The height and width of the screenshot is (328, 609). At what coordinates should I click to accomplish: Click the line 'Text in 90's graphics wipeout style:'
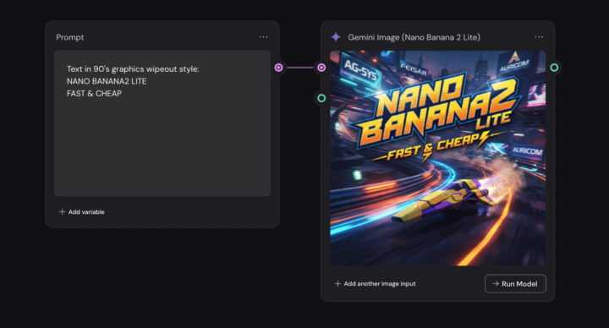133,69
